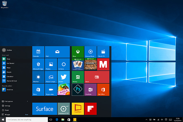Click the taskbar clock and date
The width and height of the screenshot is (183, 122).
(178, 119)
